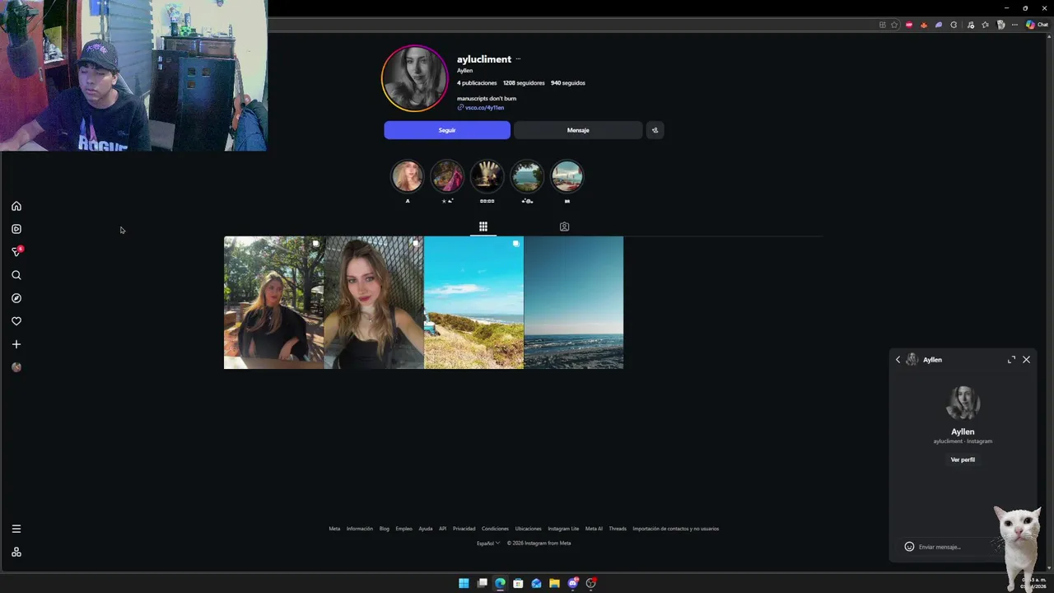Click the similar accounts suggestion icon button

point(655,130)
